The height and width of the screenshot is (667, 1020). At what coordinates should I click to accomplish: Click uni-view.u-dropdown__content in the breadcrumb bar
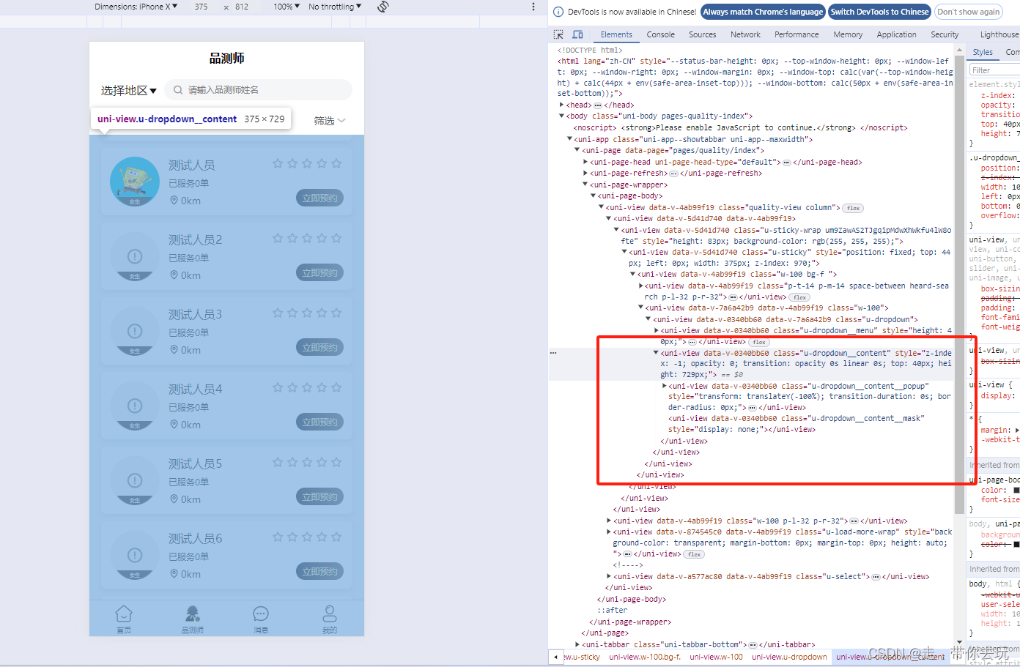coord(889,657)
